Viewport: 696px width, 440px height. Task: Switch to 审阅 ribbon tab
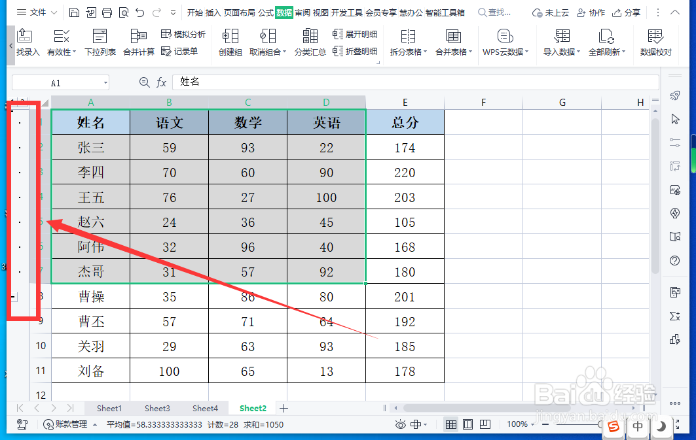(302, 12)
